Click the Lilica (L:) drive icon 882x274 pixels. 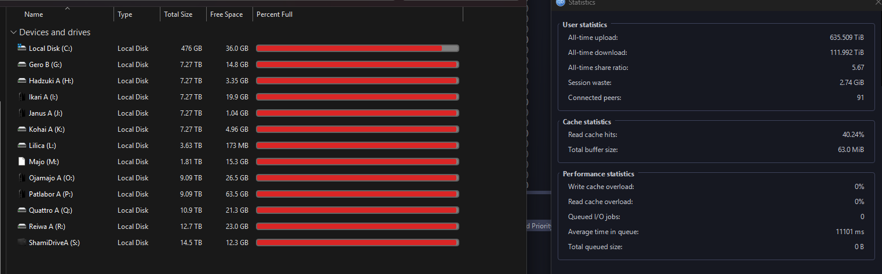tap(22, 145)
